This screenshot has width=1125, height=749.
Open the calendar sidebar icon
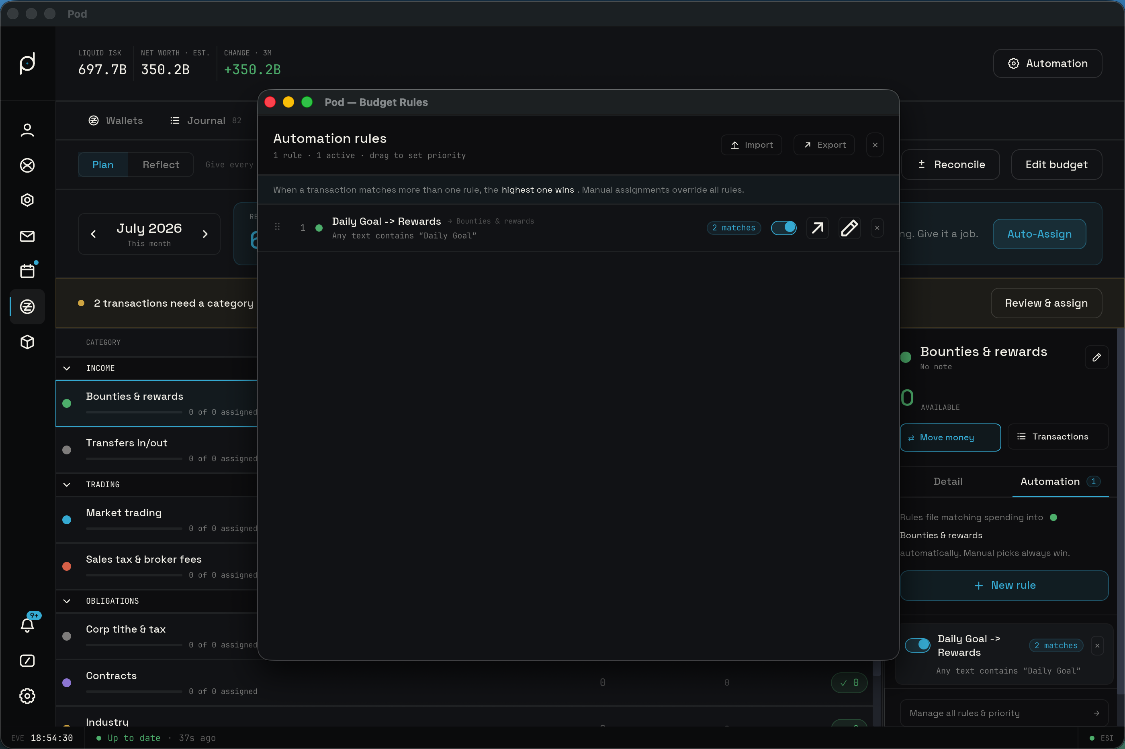pos(27,271)
